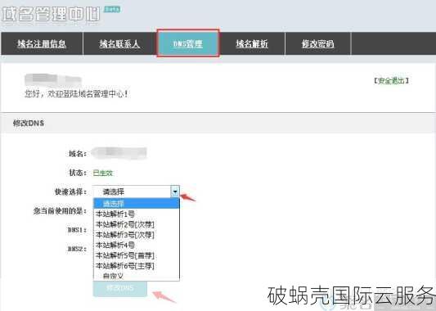Choose 自定义 custom option
This screenshot has width=436, height=311.
pos(137,275)
